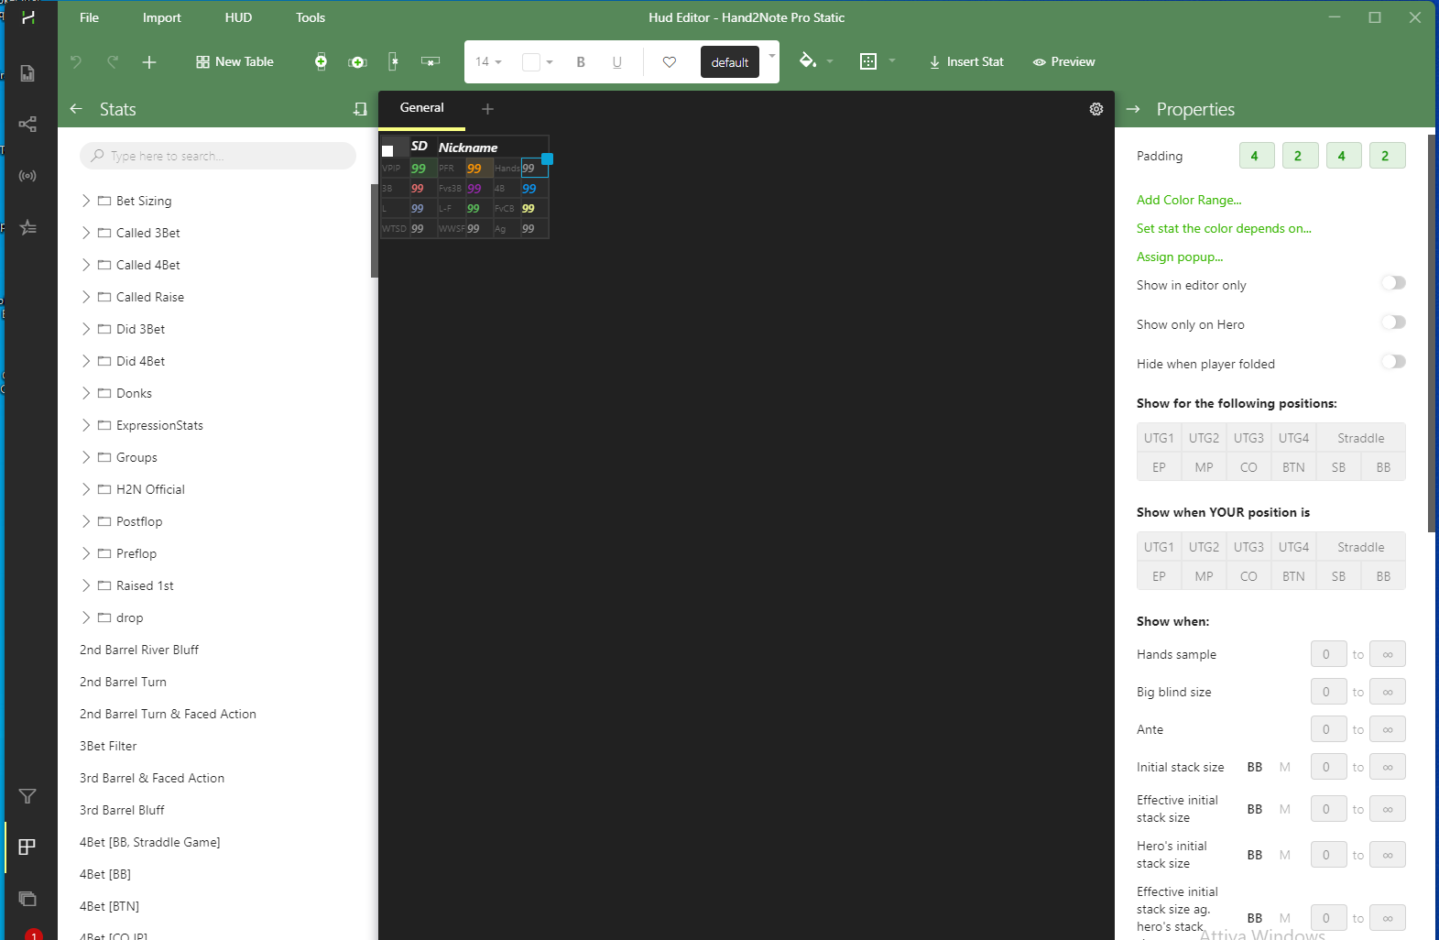Click the default style swatch
Image resolution: width=1439 pixels, height=940 pixels.
[730, 62]
